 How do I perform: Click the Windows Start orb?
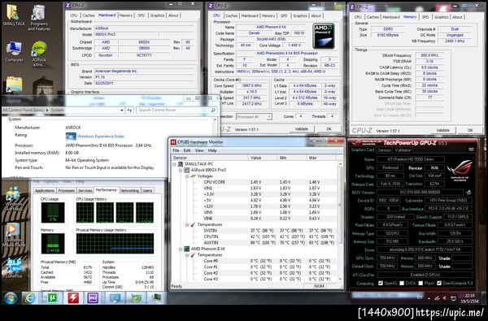click(x=11, y=298)
